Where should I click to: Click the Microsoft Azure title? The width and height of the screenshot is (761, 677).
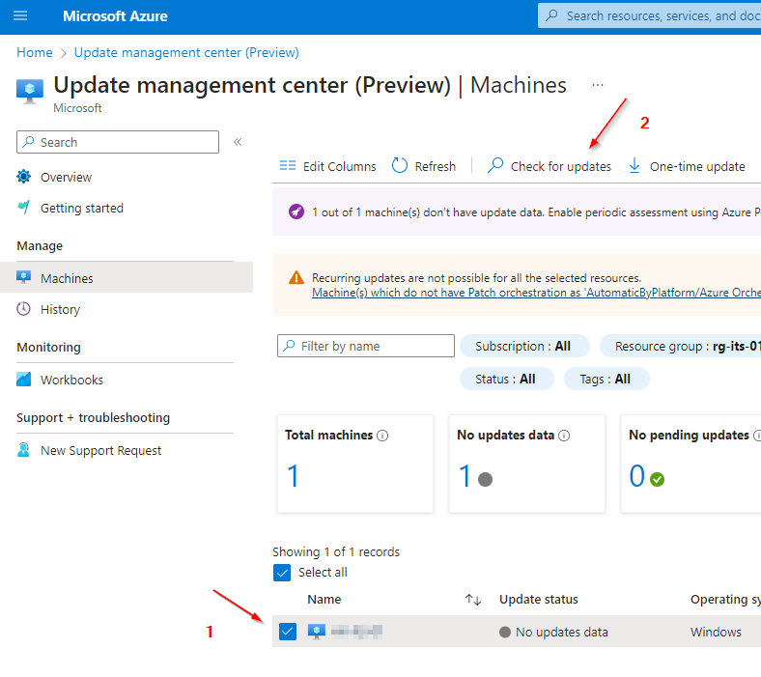[x=115, y=16]
